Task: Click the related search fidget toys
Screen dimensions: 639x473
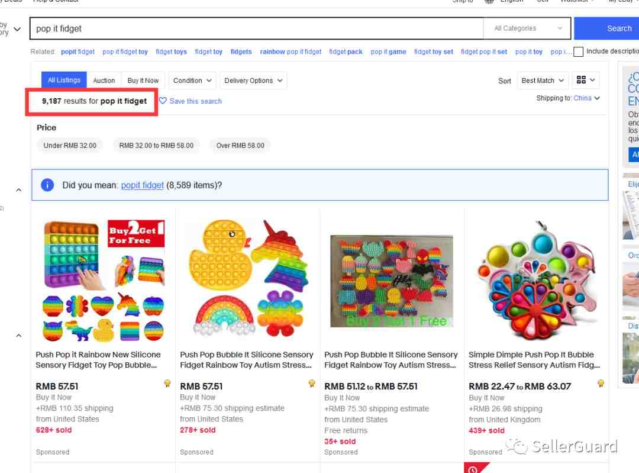Action: pyautogui.click(x=171, y=52)
